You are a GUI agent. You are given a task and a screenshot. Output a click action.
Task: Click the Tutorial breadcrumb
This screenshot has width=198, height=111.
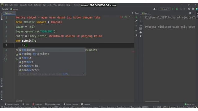(x=5, y=9)
